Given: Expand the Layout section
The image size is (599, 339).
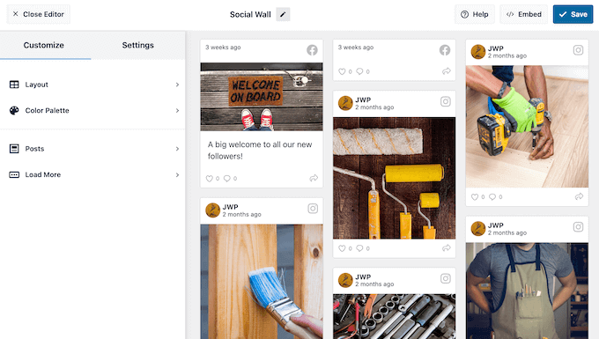Looking at the screenshot, I should point(92,85).
